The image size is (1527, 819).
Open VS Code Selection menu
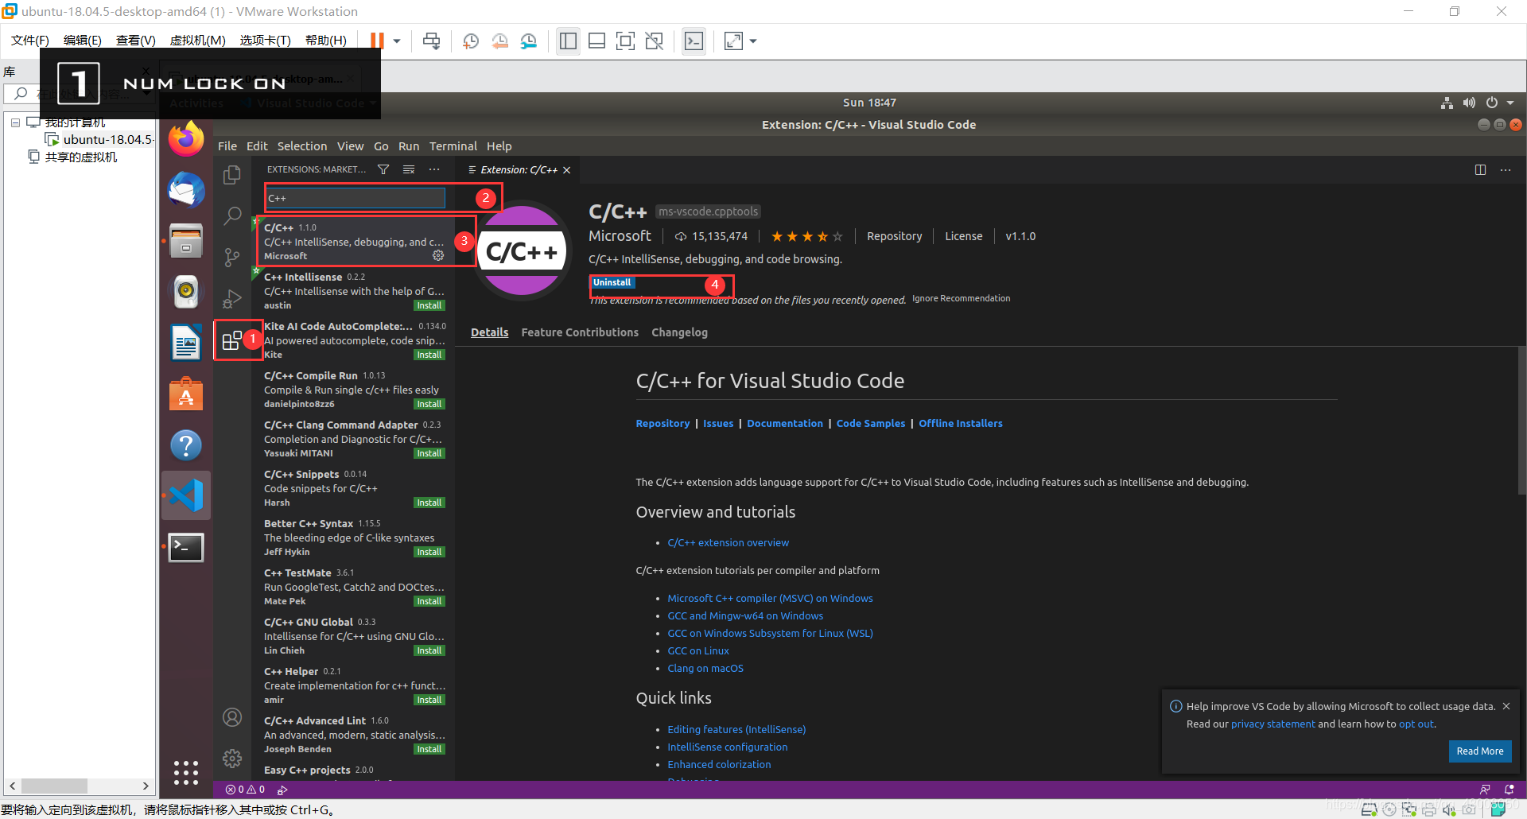click(302, 146)
